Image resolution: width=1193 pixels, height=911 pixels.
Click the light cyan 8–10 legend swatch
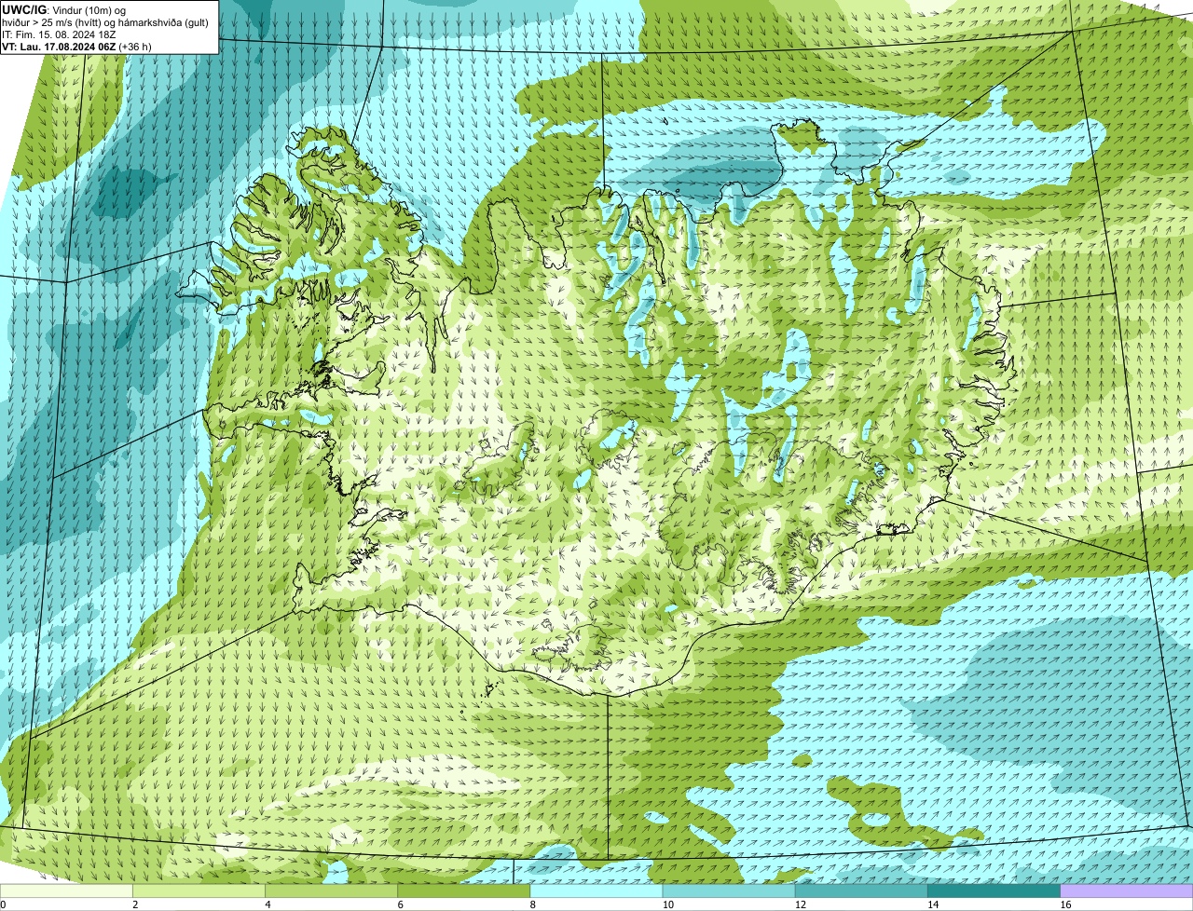coord(596,891)
